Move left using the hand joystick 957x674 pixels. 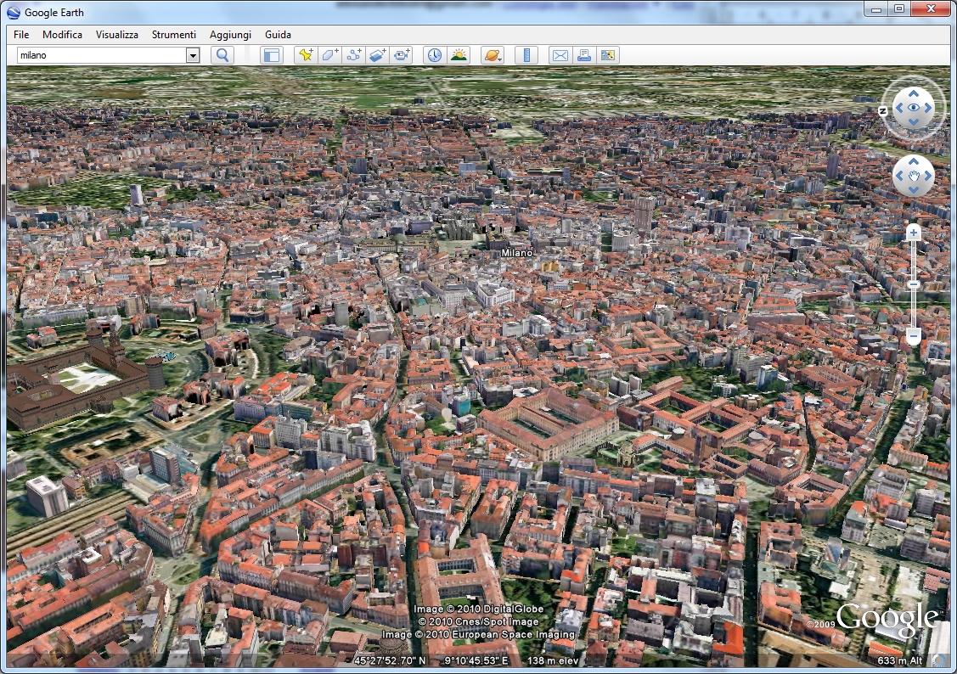pos(898,176)
